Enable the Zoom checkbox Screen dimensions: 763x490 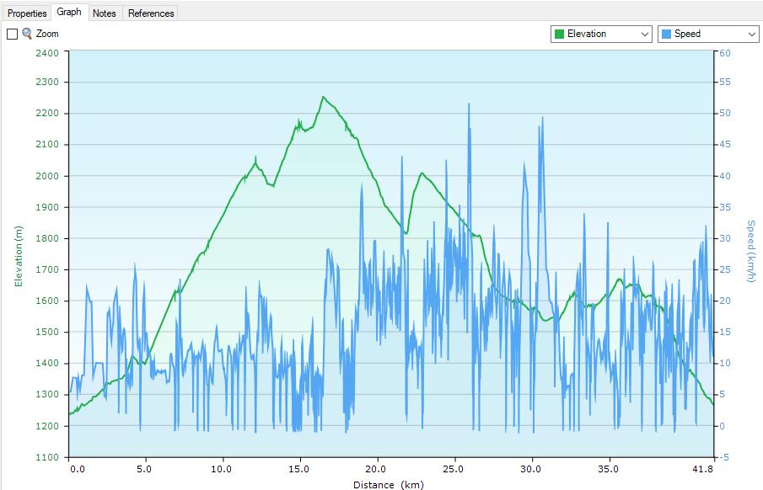(x=12, y=34)
